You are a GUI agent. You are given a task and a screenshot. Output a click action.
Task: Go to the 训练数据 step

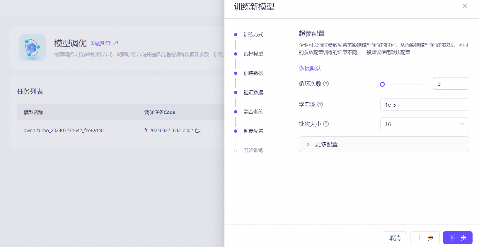pos(253,73)
